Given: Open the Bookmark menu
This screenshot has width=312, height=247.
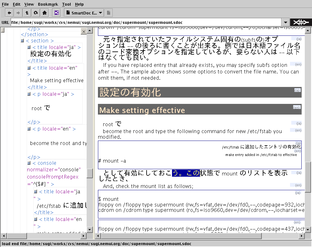Looking at the screenshot, I should click(48, 4).
